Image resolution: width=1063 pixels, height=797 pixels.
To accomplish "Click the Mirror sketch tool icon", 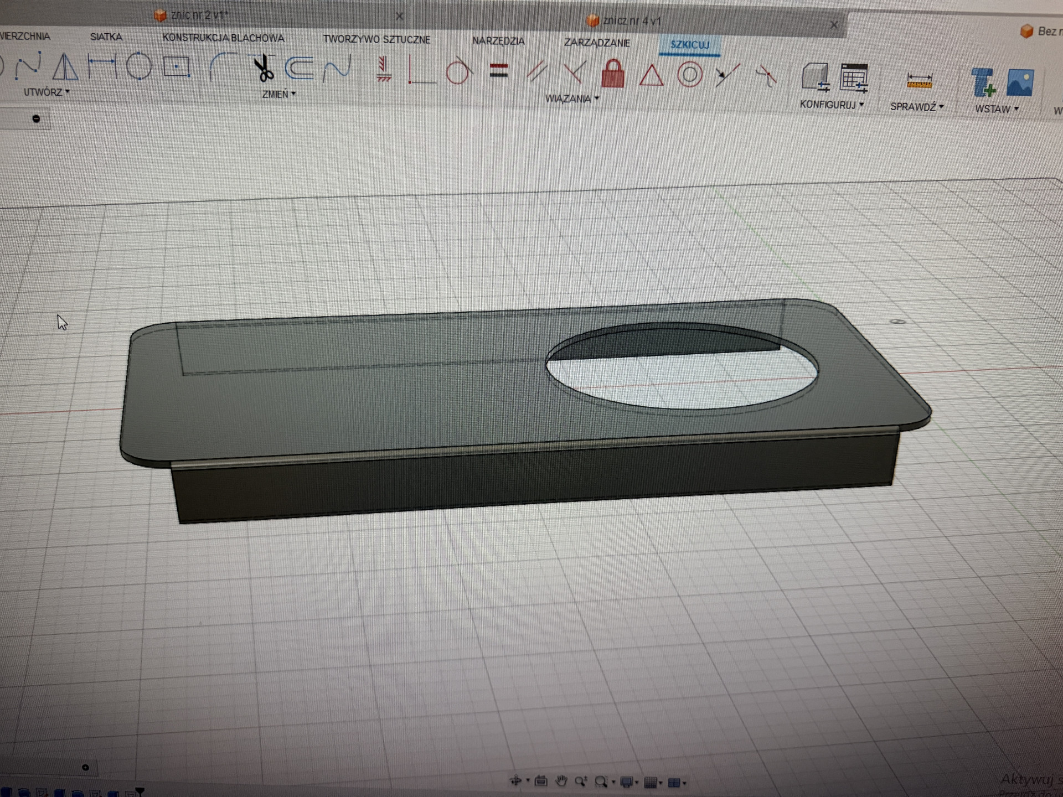I will tap(65, 67).
